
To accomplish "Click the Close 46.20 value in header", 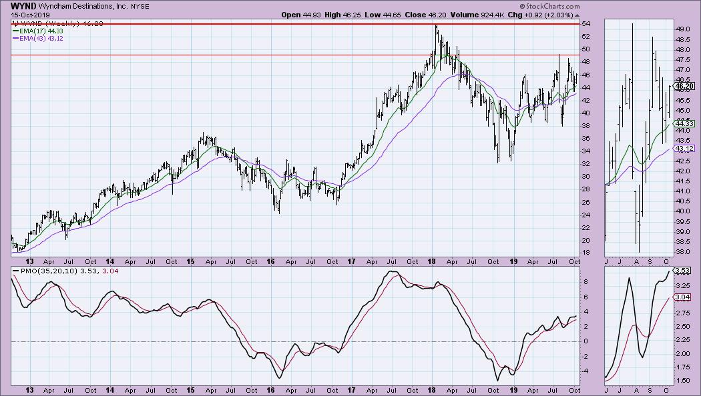I will click(426, 15).
